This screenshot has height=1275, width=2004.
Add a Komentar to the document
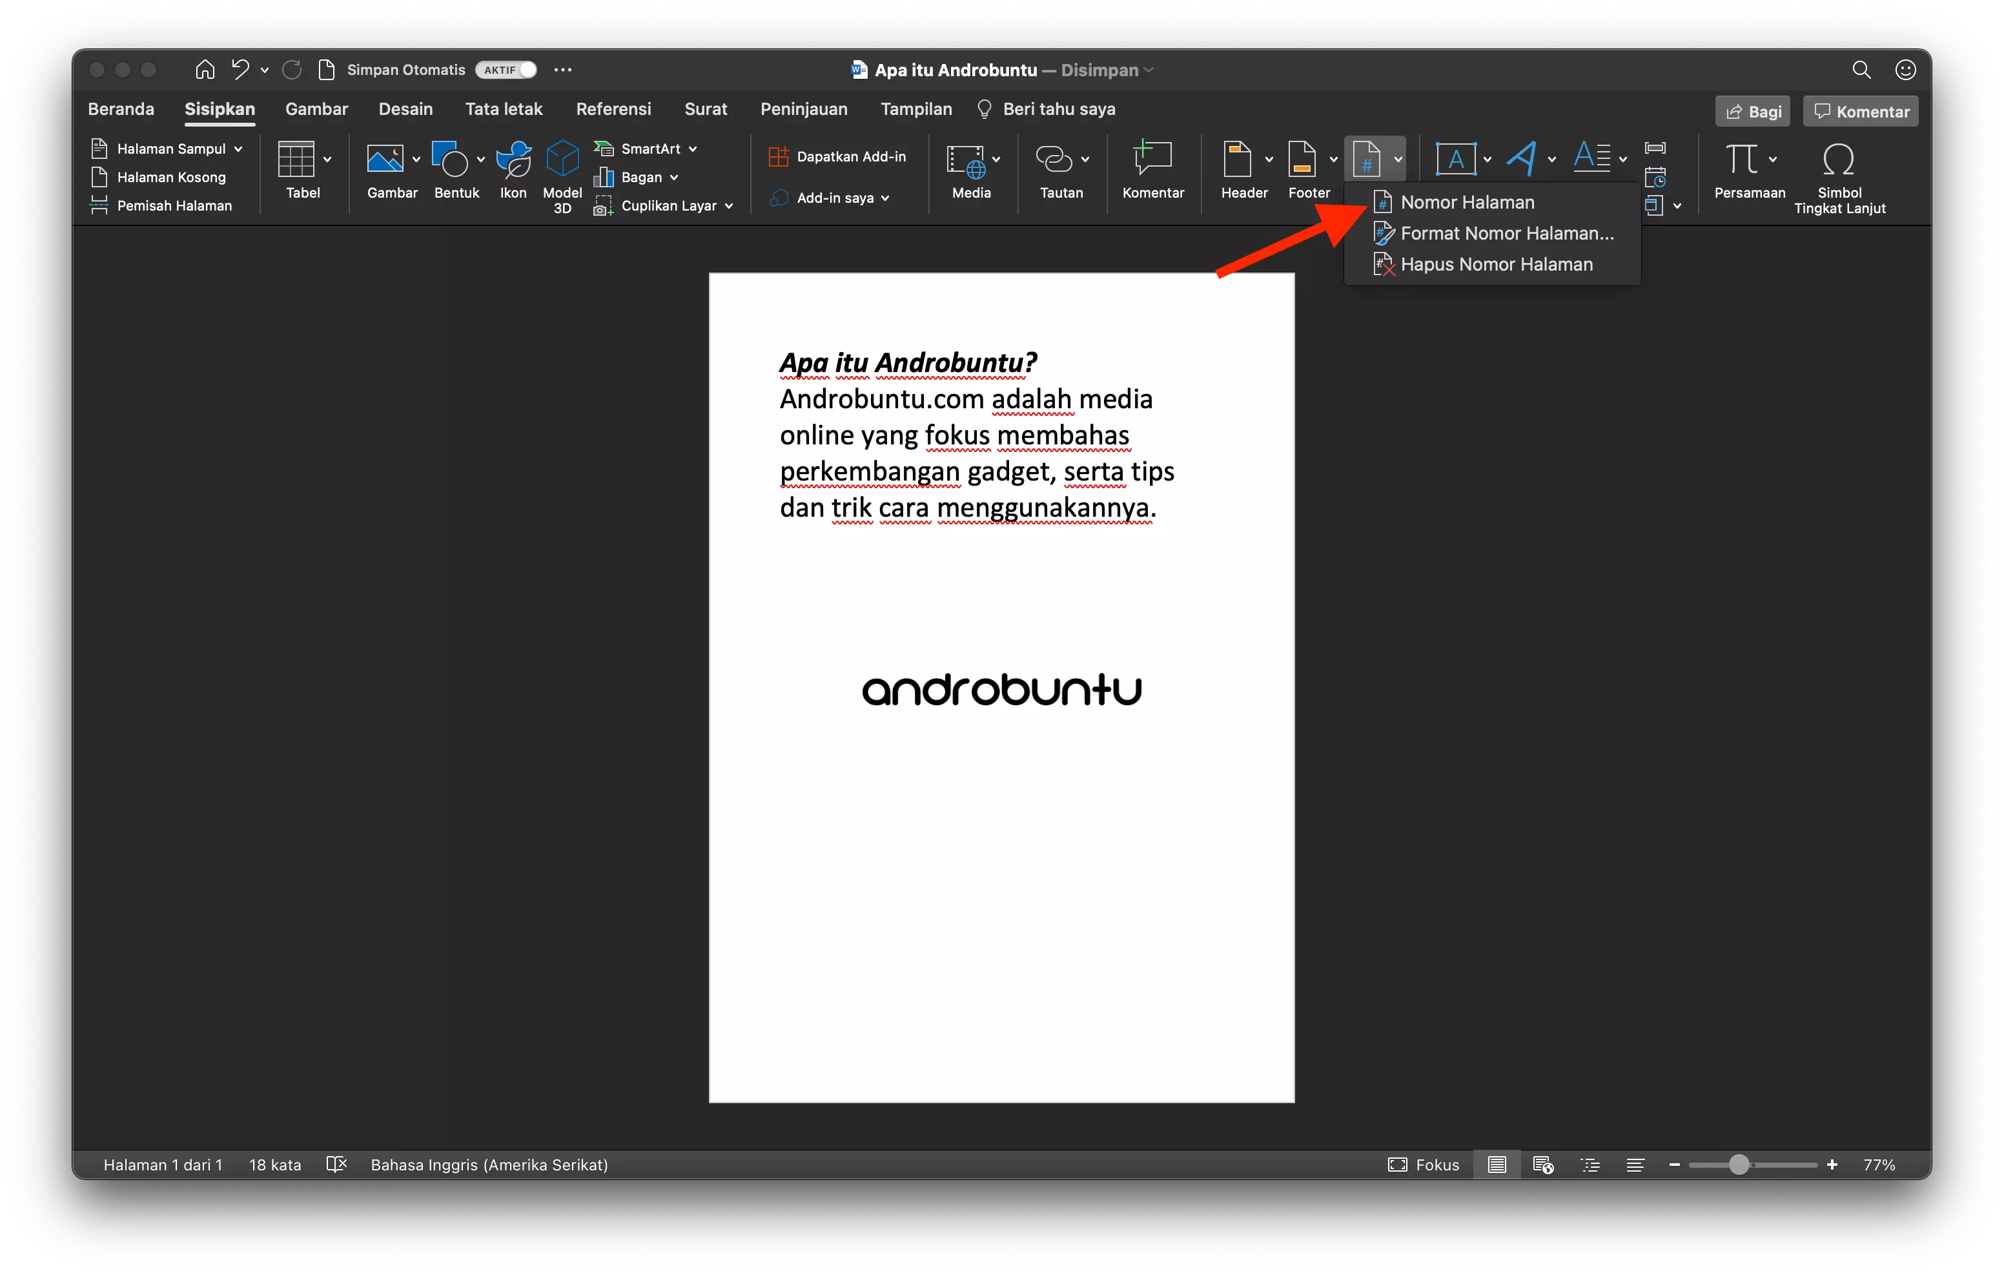coord(1152,171)
